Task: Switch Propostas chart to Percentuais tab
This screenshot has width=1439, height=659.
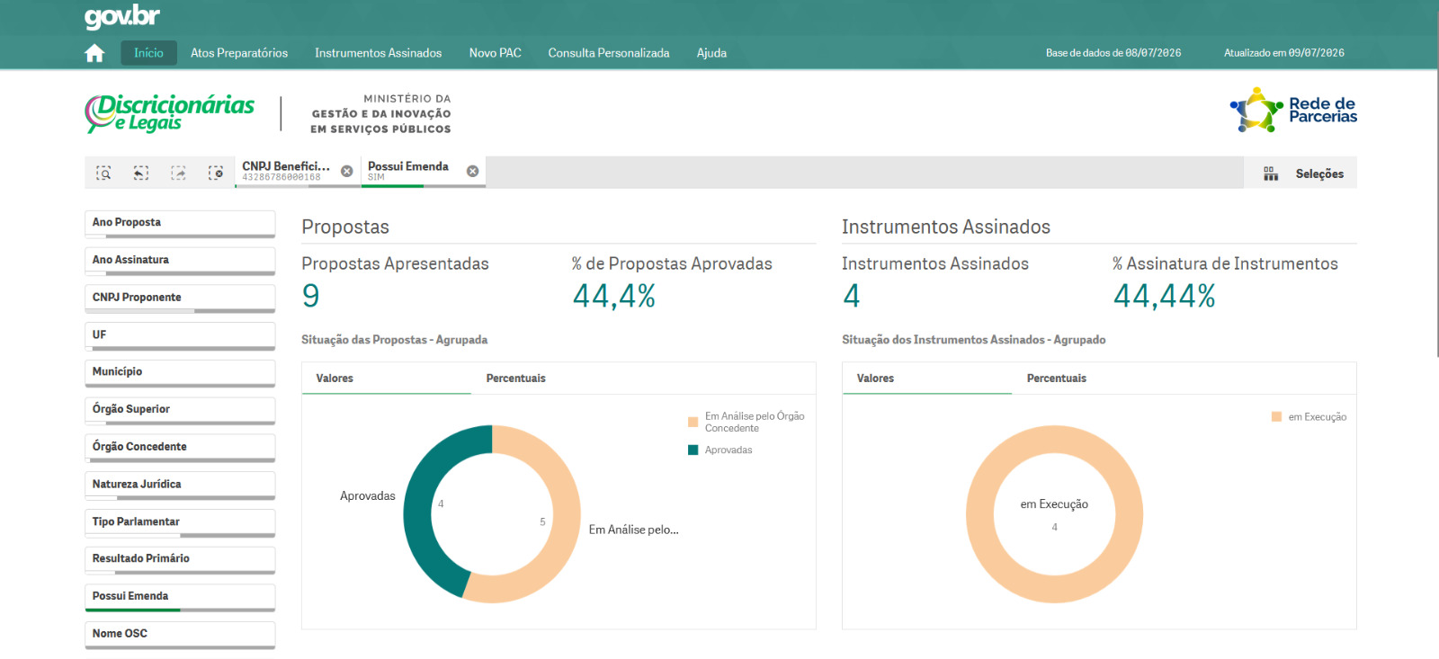Action: pos(516,378)
